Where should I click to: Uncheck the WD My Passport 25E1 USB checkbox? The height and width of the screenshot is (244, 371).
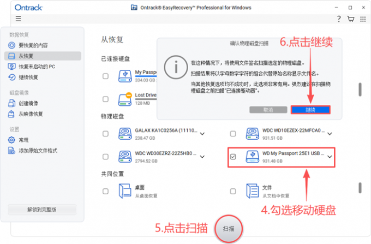[x=233, y=157]
